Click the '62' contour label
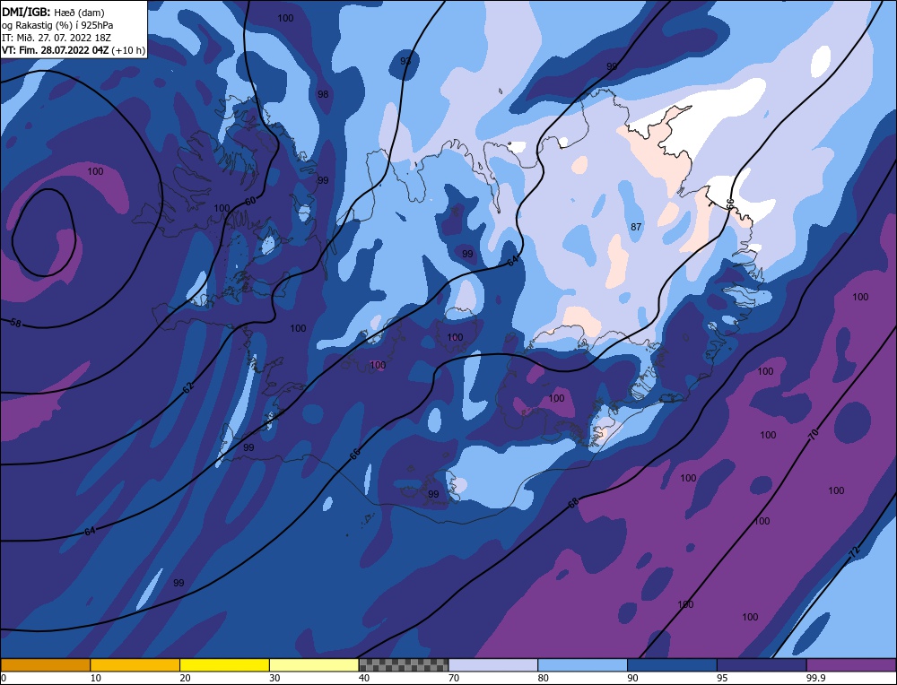Screen dimensions: 897x685 (x=187, y=387)
